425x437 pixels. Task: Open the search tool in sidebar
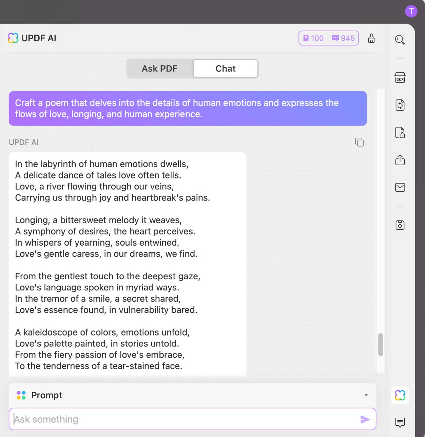(400, 40)
